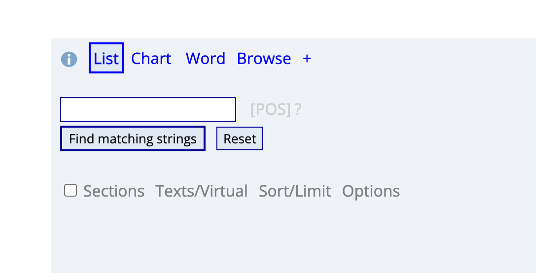558x273 pixels.
Task: Open the [POS] part-of-speech selector
Action: click(271, 109)
